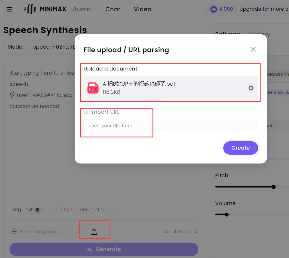The height and width of the screenshot is (258, 289).
Task: Click the Generate button
Action: coord(104,249)
